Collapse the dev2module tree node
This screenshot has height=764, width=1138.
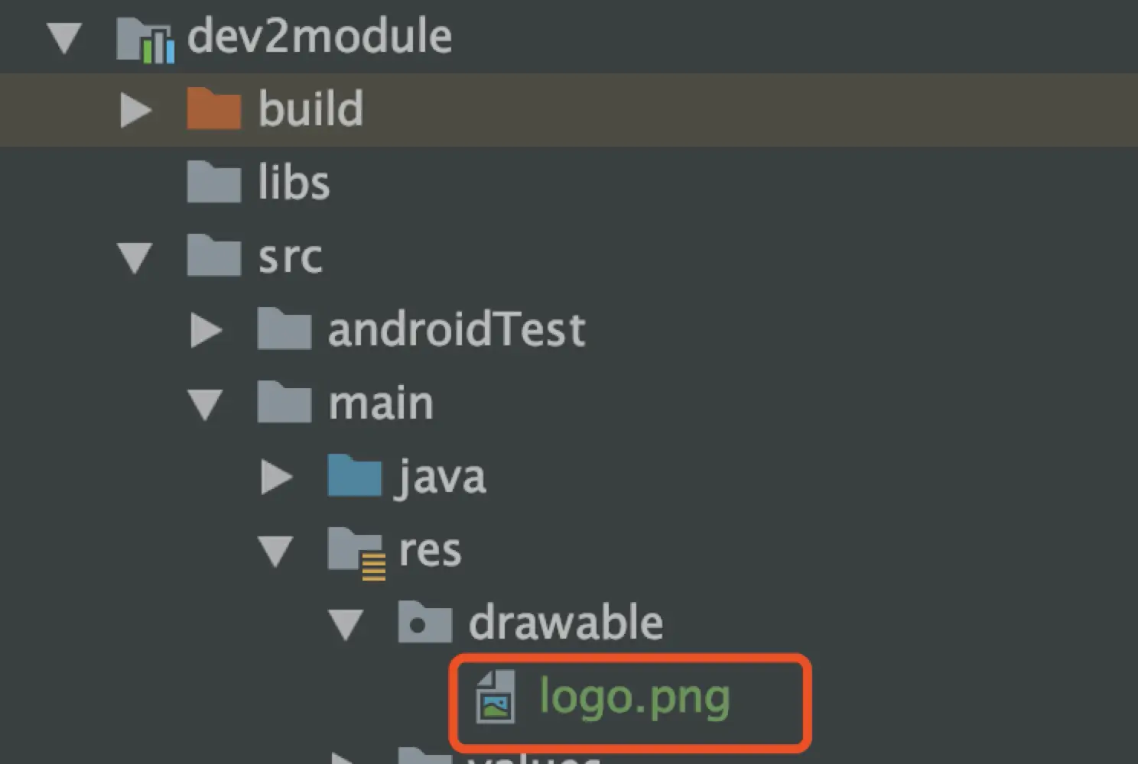[x=64, y=37]
